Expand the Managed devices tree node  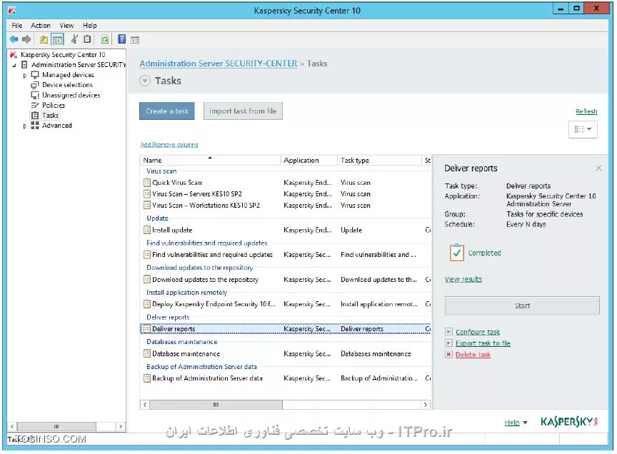24,75
